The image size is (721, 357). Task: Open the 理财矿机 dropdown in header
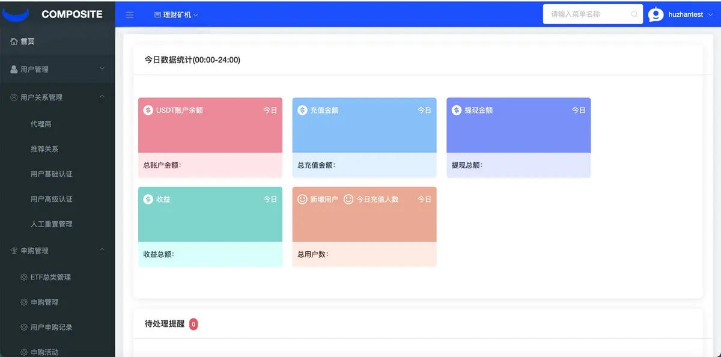176,15
